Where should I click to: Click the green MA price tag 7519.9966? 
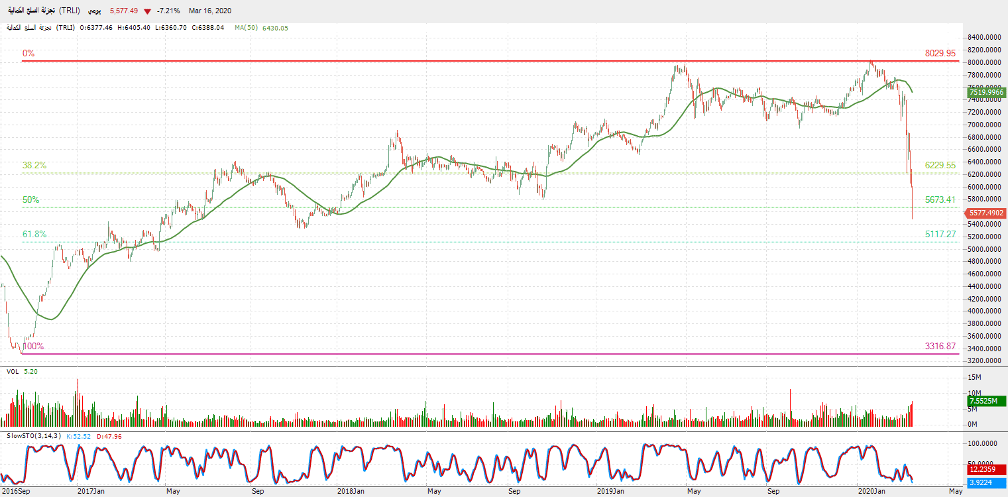tap(986, 93)
